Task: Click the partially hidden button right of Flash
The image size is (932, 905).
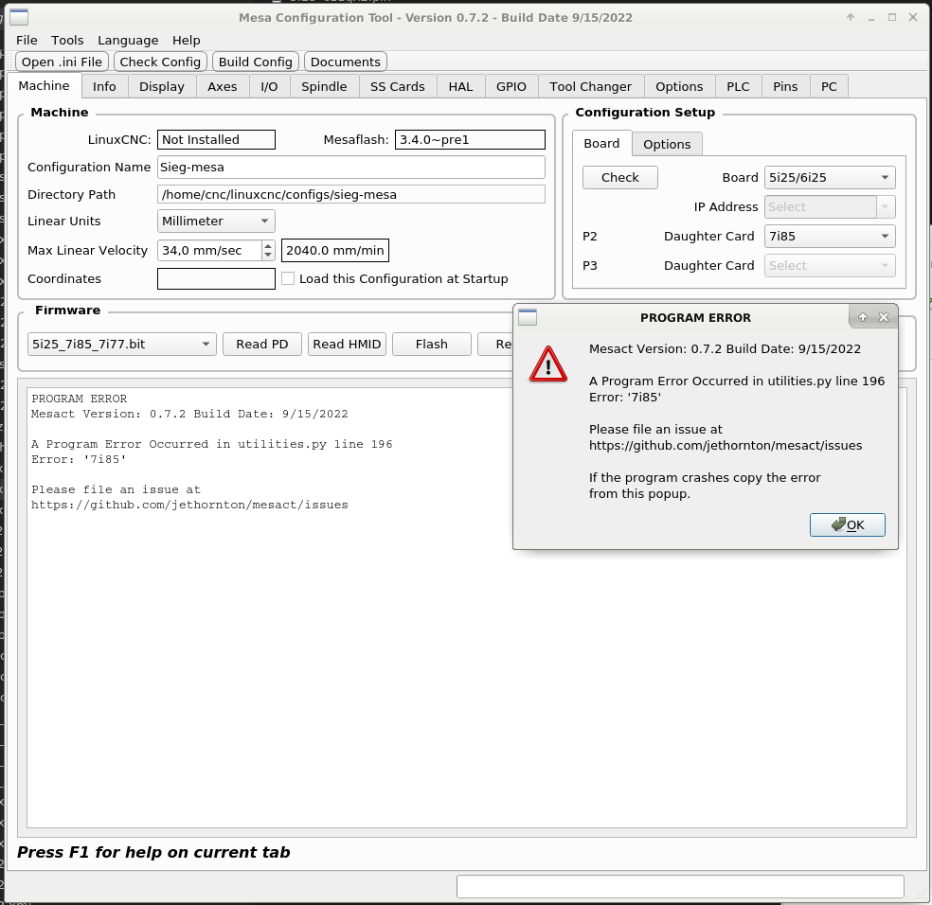Action: pyautogui.click(x=495, y=344)
